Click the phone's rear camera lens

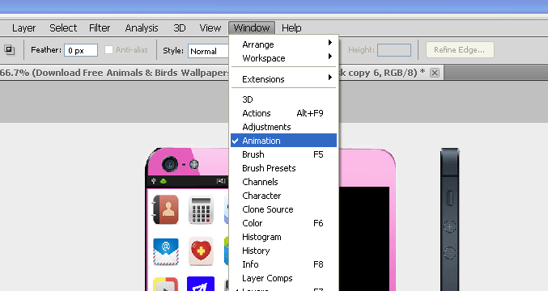[x=170, y=164]
